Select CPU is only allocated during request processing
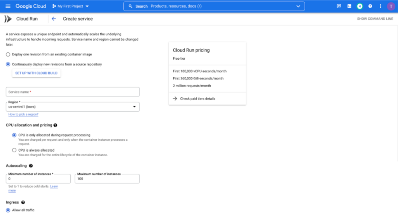Image resolution: width=398 pixels, height=214 pixels. pos(14,135)
